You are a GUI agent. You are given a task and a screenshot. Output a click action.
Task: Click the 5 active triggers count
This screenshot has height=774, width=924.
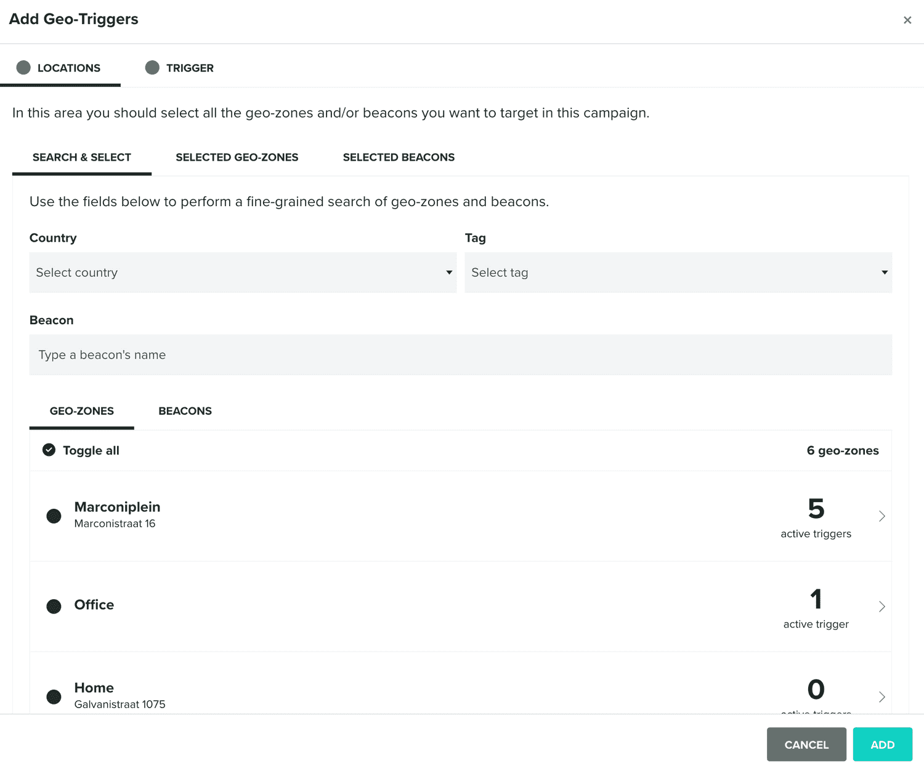[816, 518]
